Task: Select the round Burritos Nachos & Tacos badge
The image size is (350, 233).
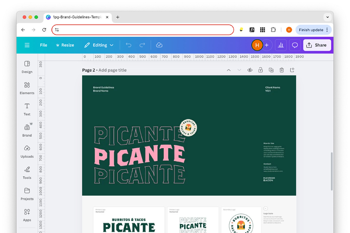Action: 188,128
